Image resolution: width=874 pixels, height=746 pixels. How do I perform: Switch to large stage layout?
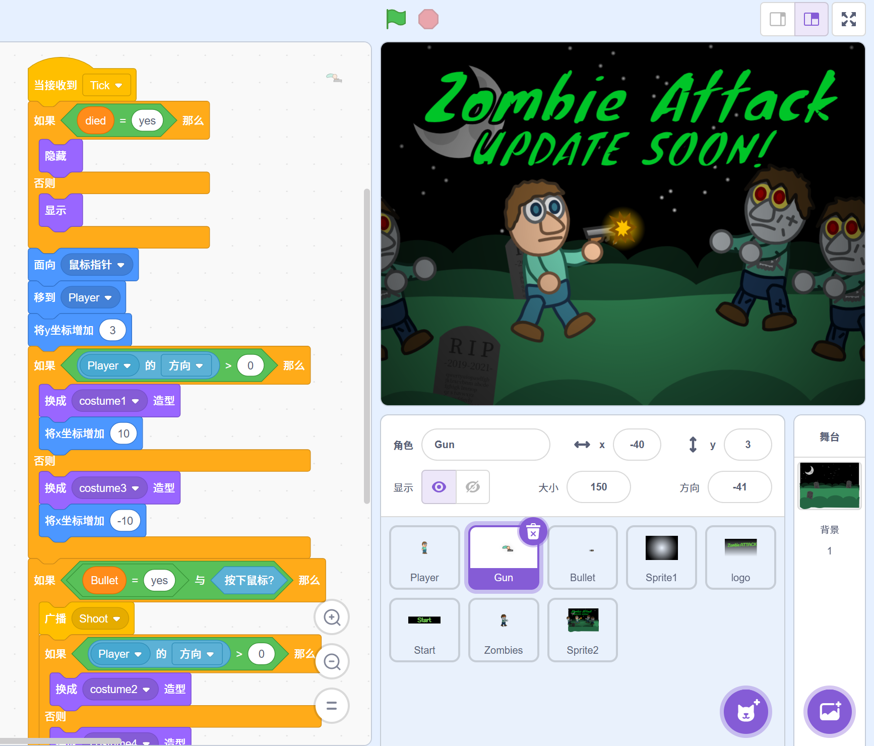(811, 20)
